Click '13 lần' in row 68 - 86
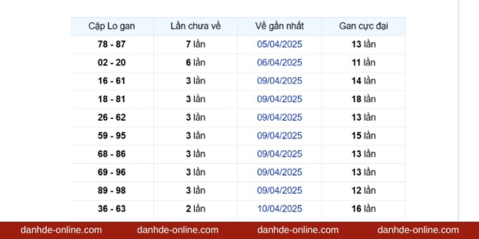This screenshot has height=239, width=479. click(x=364, y=154)
